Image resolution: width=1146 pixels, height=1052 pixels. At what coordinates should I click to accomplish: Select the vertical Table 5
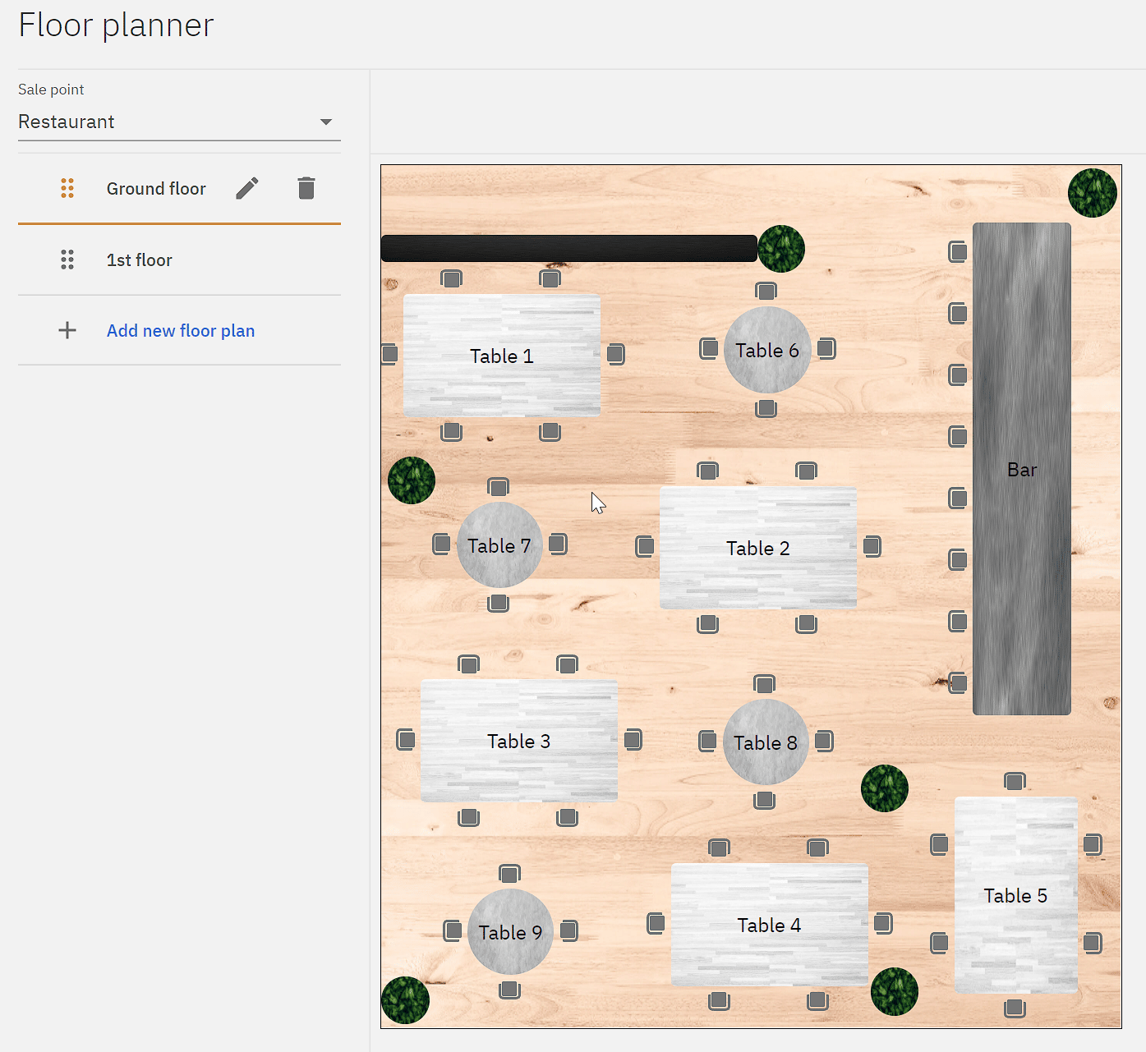point(1015,895)
